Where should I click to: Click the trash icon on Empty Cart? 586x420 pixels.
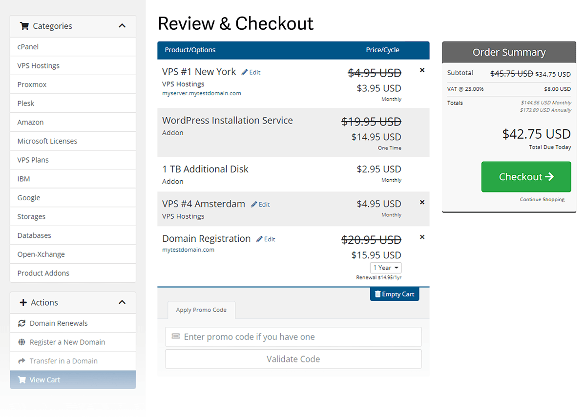(x=377, y=294)
